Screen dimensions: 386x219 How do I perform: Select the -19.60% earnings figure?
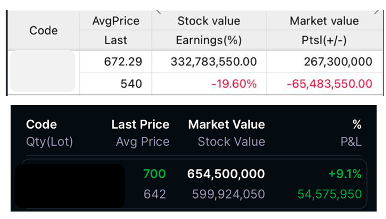(234, 84)
